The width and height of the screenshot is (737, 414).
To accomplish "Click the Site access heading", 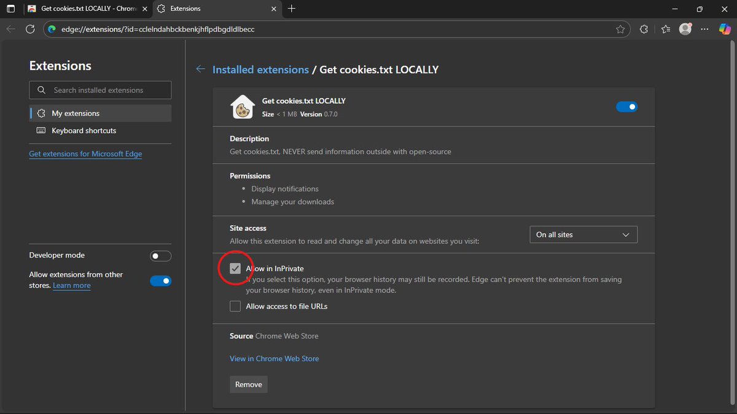I will (248, 228).
